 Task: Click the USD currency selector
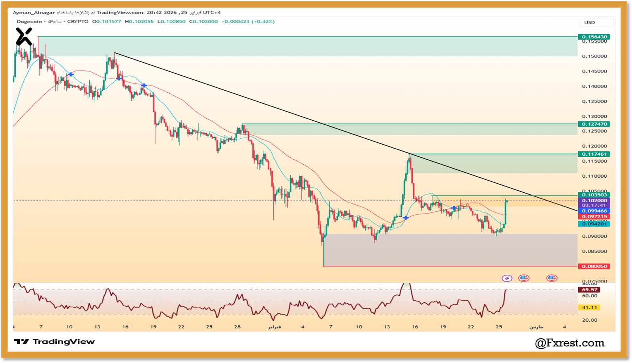pos(596,22)
